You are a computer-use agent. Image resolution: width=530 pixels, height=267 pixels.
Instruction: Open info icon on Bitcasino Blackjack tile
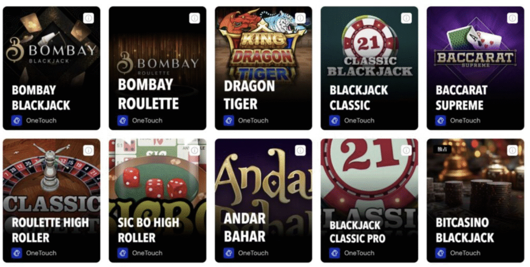click(512, 150)
